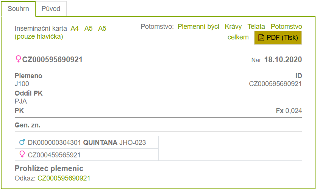This screenshot has height=190, width=317.
Task: Click the PDF file icon in the print button
Action: [261, 38]
